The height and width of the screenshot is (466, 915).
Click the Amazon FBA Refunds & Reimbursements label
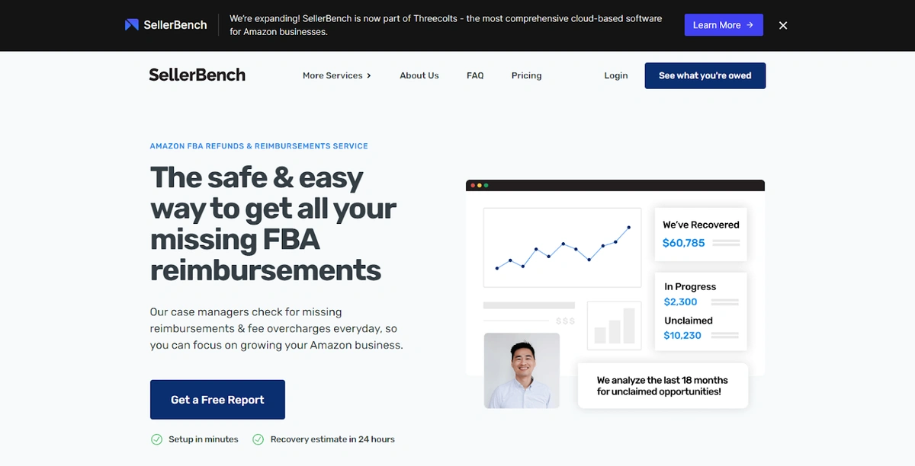coord(258,145)
